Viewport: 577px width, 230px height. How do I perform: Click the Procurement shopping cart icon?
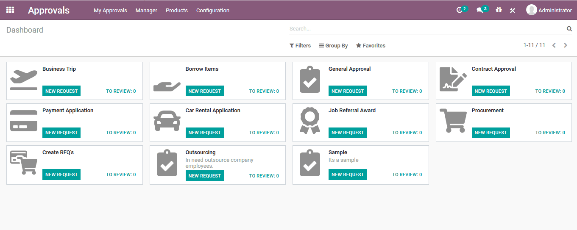453,121
